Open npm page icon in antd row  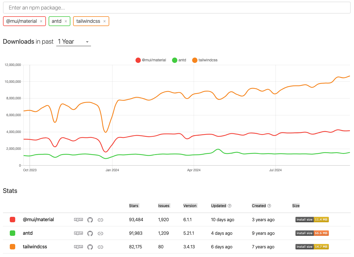(x=79, y=233)
